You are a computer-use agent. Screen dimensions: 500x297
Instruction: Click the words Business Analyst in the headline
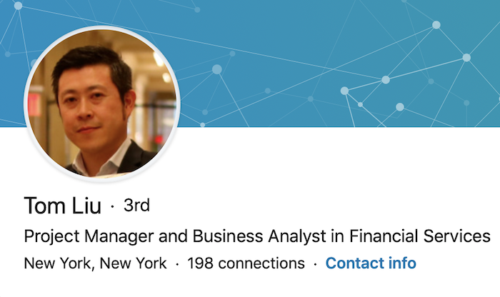[x=259, y=237]
